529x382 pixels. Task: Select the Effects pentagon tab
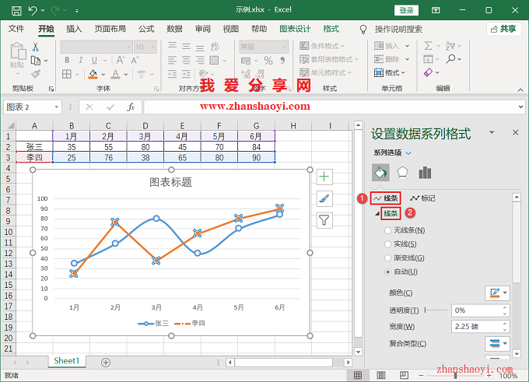pyautogui.click(x=402, y=173)
